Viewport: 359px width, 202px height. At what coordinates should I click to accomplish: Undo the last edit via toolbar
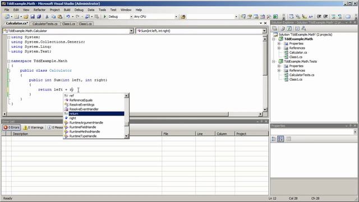[68, 16]
